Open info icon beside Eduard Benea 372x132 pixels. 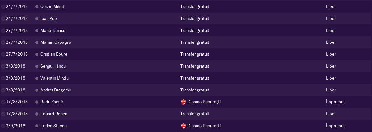(x=37, y=114)
